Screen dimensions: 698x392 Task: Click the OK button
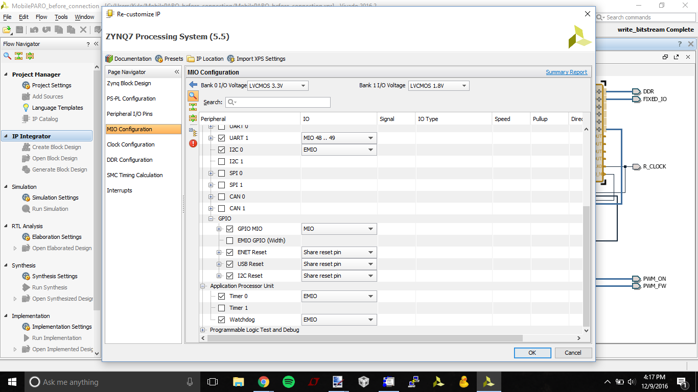532,353
